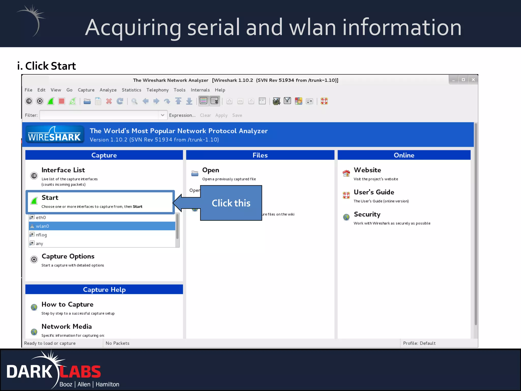Click the red stop capture toolbar icon
The width and height of the screenshot is (521, 391).
point(62,101)
